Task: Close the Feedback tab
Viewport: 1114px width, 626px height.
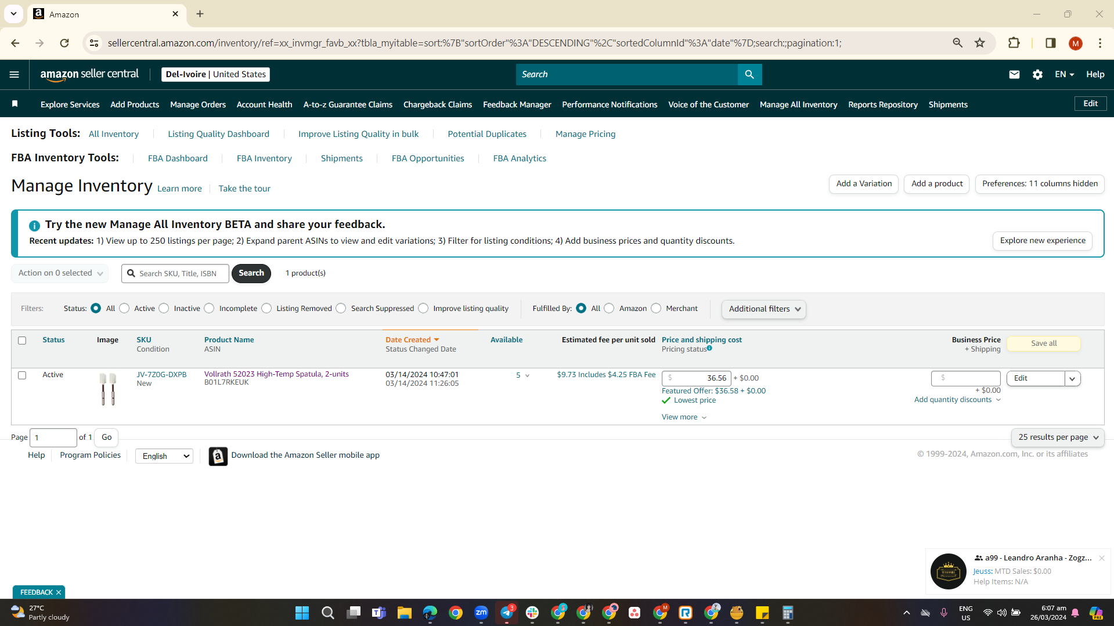Action: (x=59, y=592)
